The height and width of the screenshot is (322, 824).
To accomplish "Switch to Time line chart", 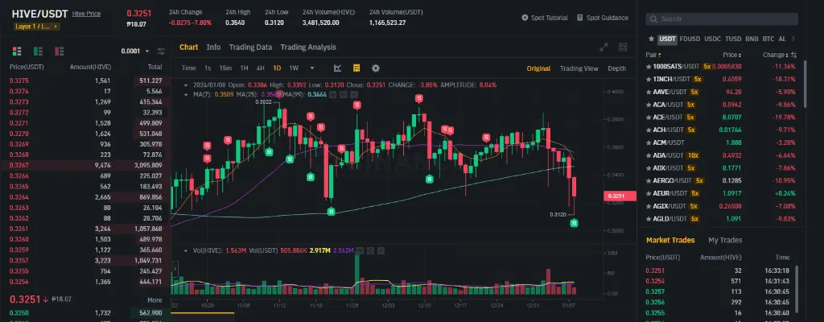I will click(188, 68).
